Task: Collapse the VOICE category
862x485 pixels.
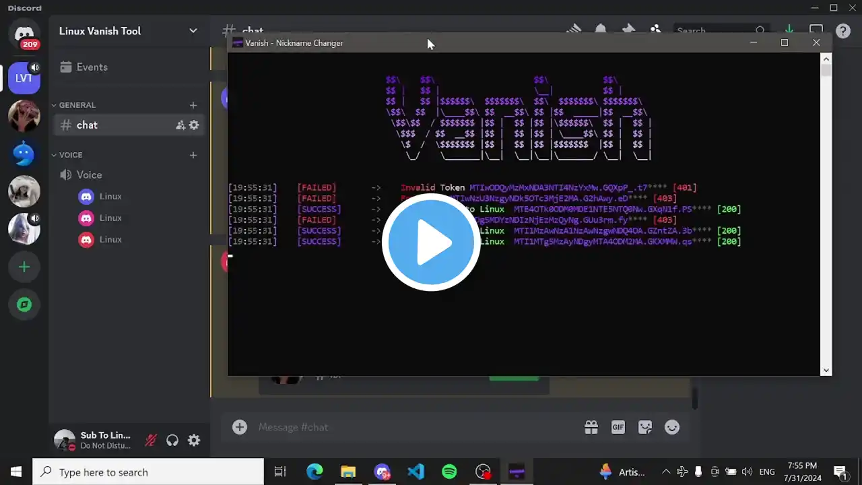Action: pyautogui.click(x=55, y=155)
